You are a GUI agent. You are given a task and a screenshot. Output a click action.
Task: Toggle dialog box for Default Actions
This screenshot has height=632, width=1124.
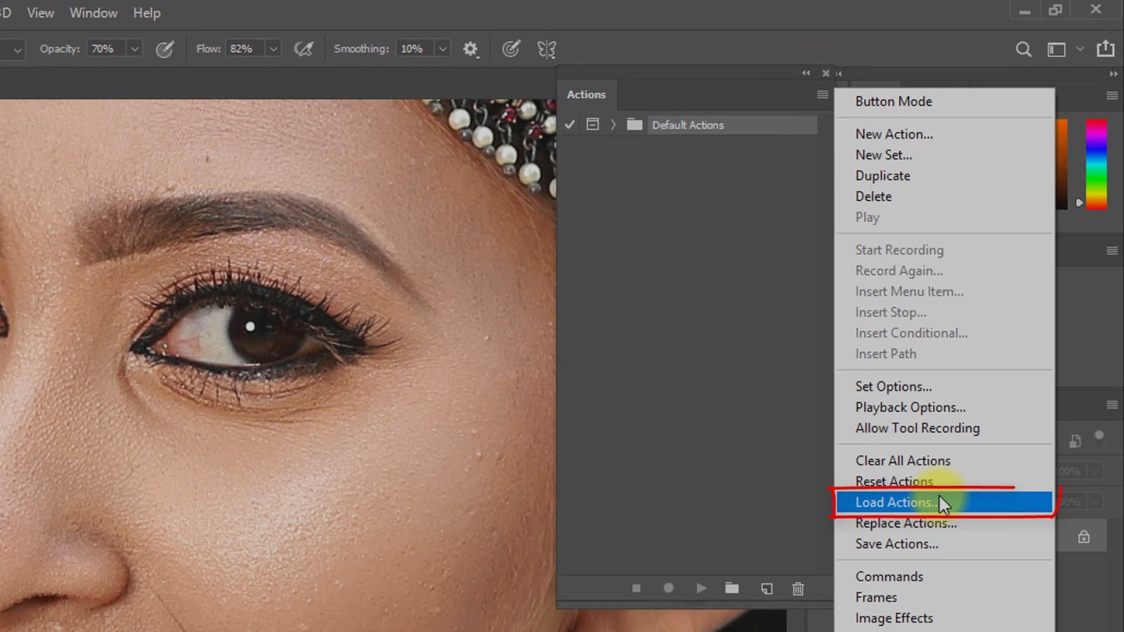593,125
